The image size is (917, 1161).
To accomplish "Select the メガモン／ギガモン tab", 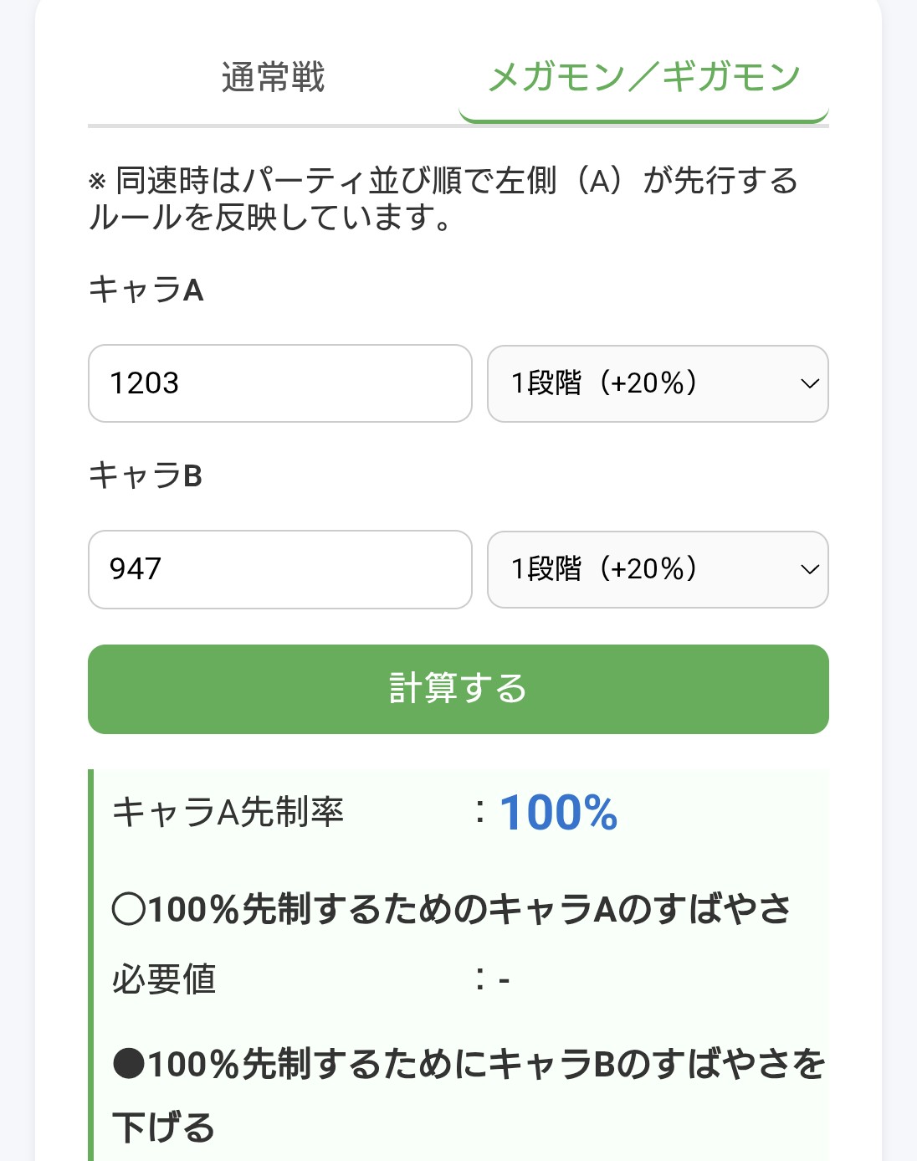I will pyautogui.click(x=643, y=78).
